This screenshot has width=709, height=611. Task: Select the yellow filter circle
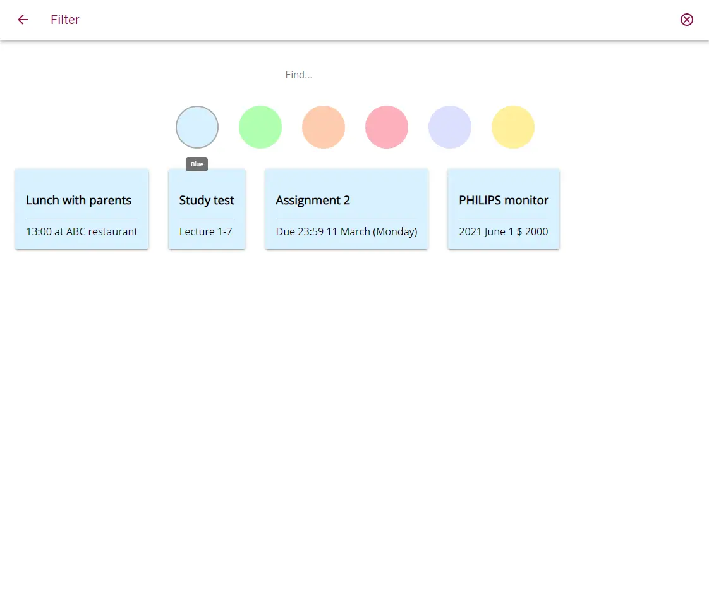(512, 127)
